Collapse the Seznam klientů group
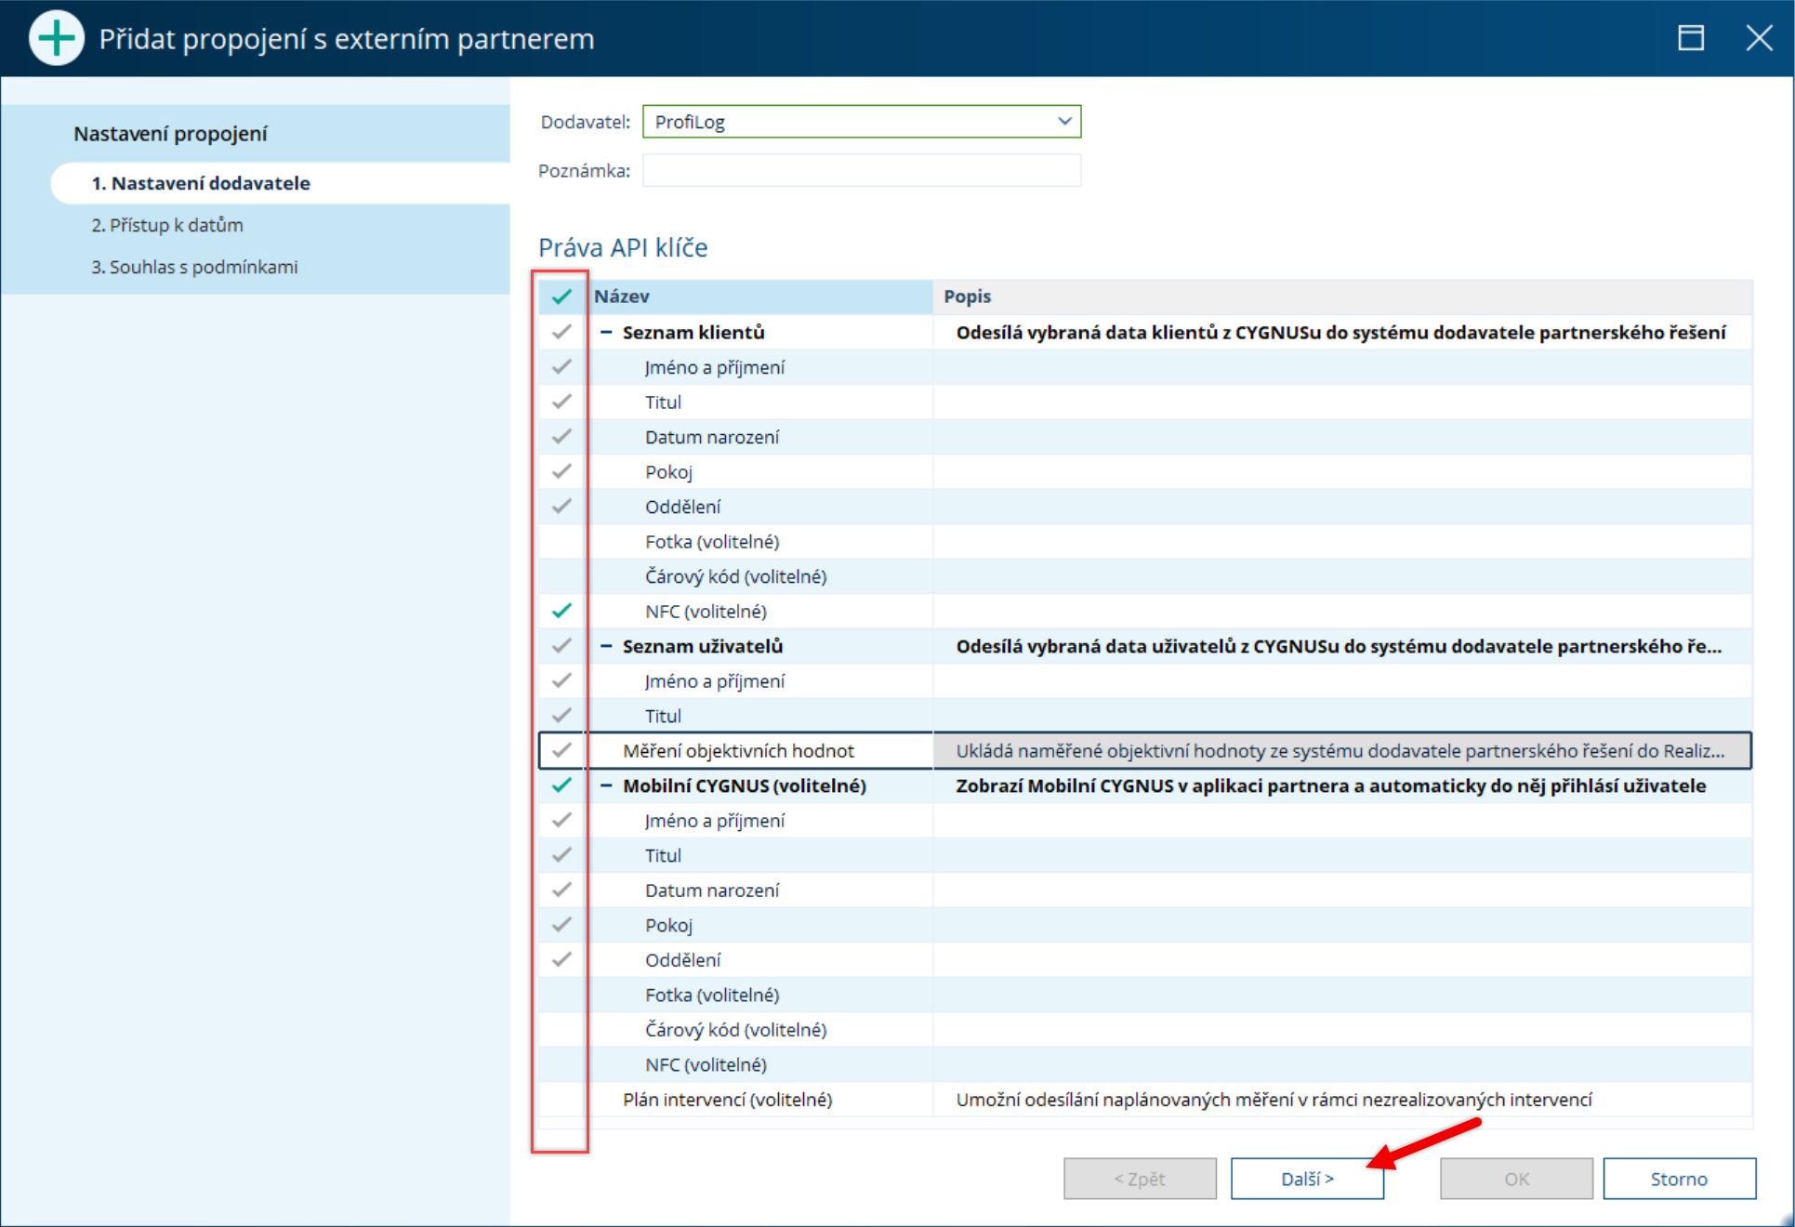 tap(606, 332)
